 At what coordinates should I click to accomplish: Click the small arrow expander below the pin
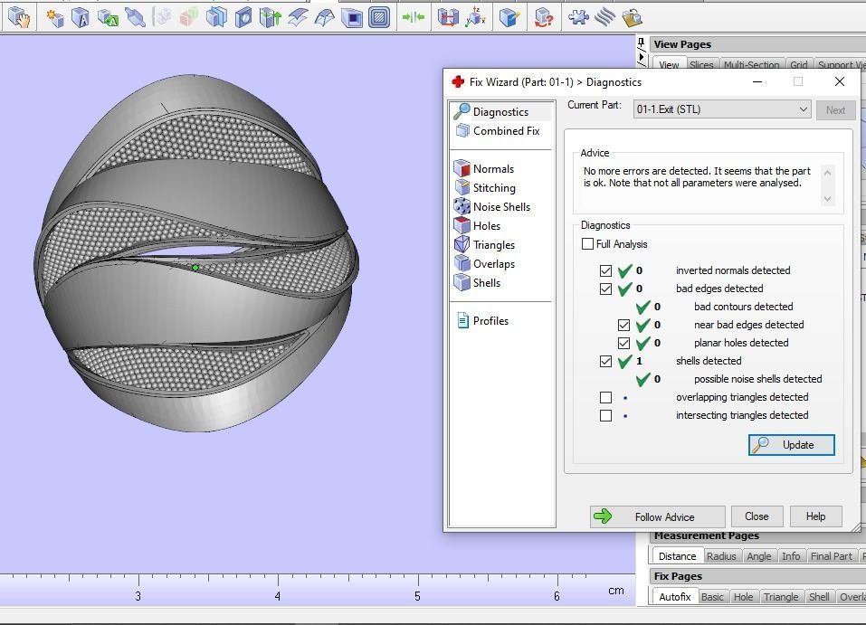coord(642,57)
